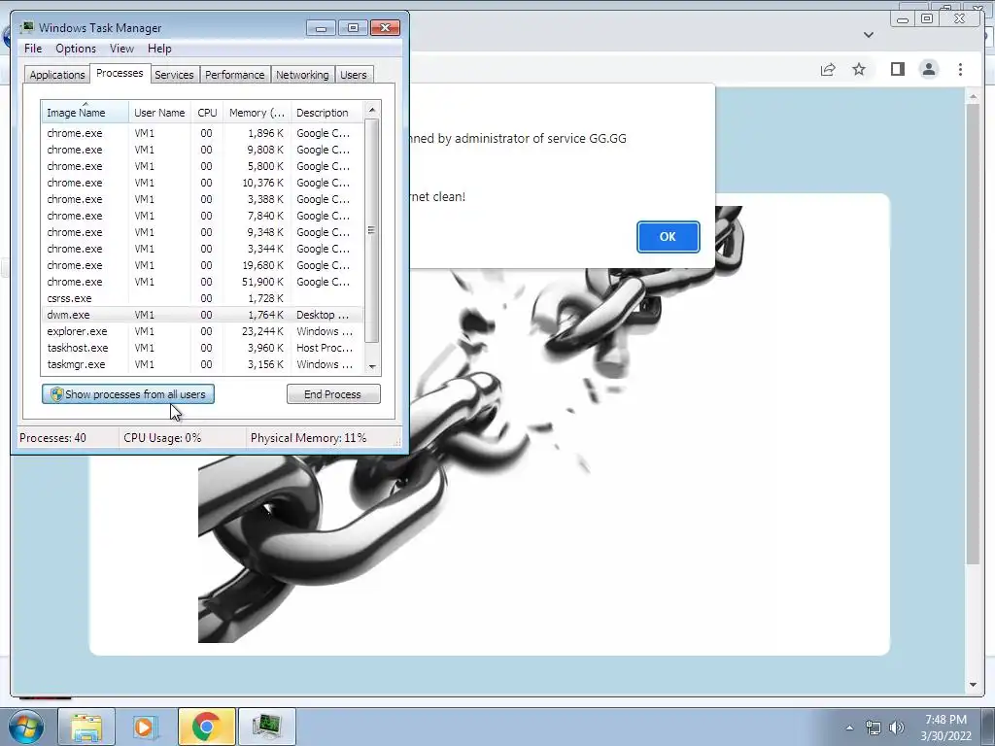Open Chrome side panel icon
995x746 pixels.
click(x=897, y=69)
